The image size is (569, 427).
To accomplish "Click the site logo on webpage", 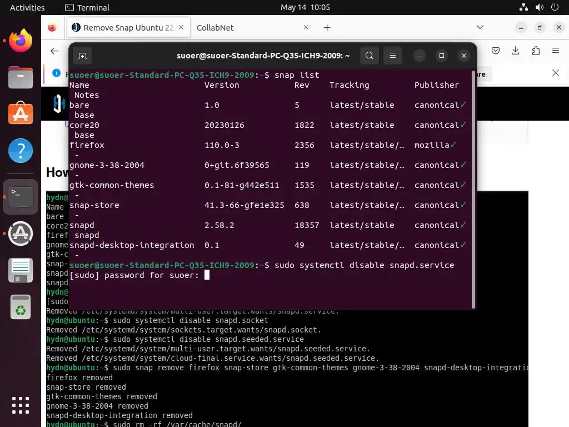I will pos(59,103).
